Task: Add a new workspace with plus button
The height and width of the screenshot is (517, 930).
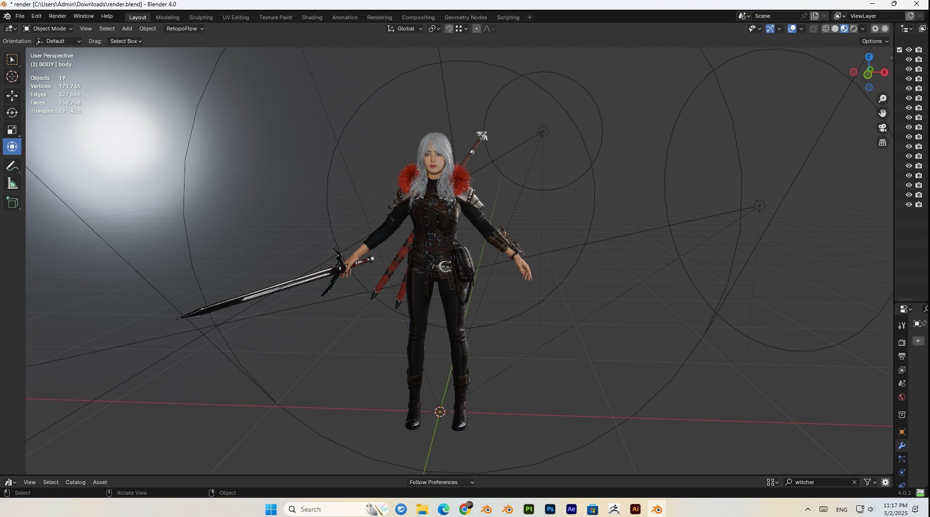Action: point(529,17)
